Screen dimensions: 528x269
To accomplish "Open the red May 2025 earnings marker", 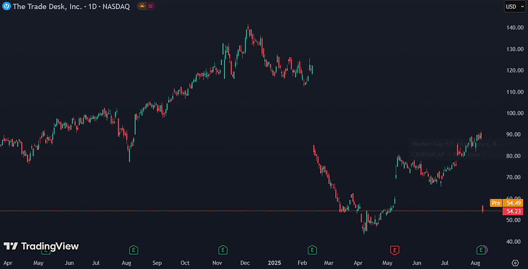I will pos(394,250).
